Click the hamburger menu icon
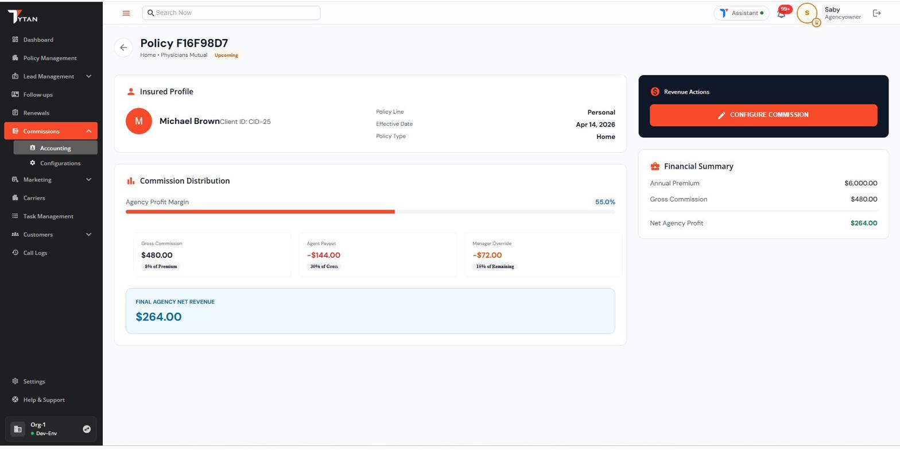The height and width of the screenshot is (450, 900). [x=126, y=13]
